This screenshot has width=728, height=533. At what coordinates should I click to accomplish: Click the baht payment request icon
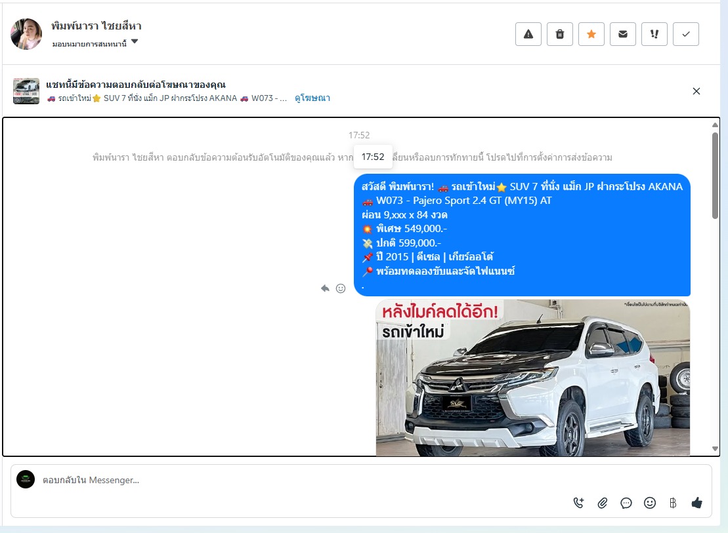point(673,503)
